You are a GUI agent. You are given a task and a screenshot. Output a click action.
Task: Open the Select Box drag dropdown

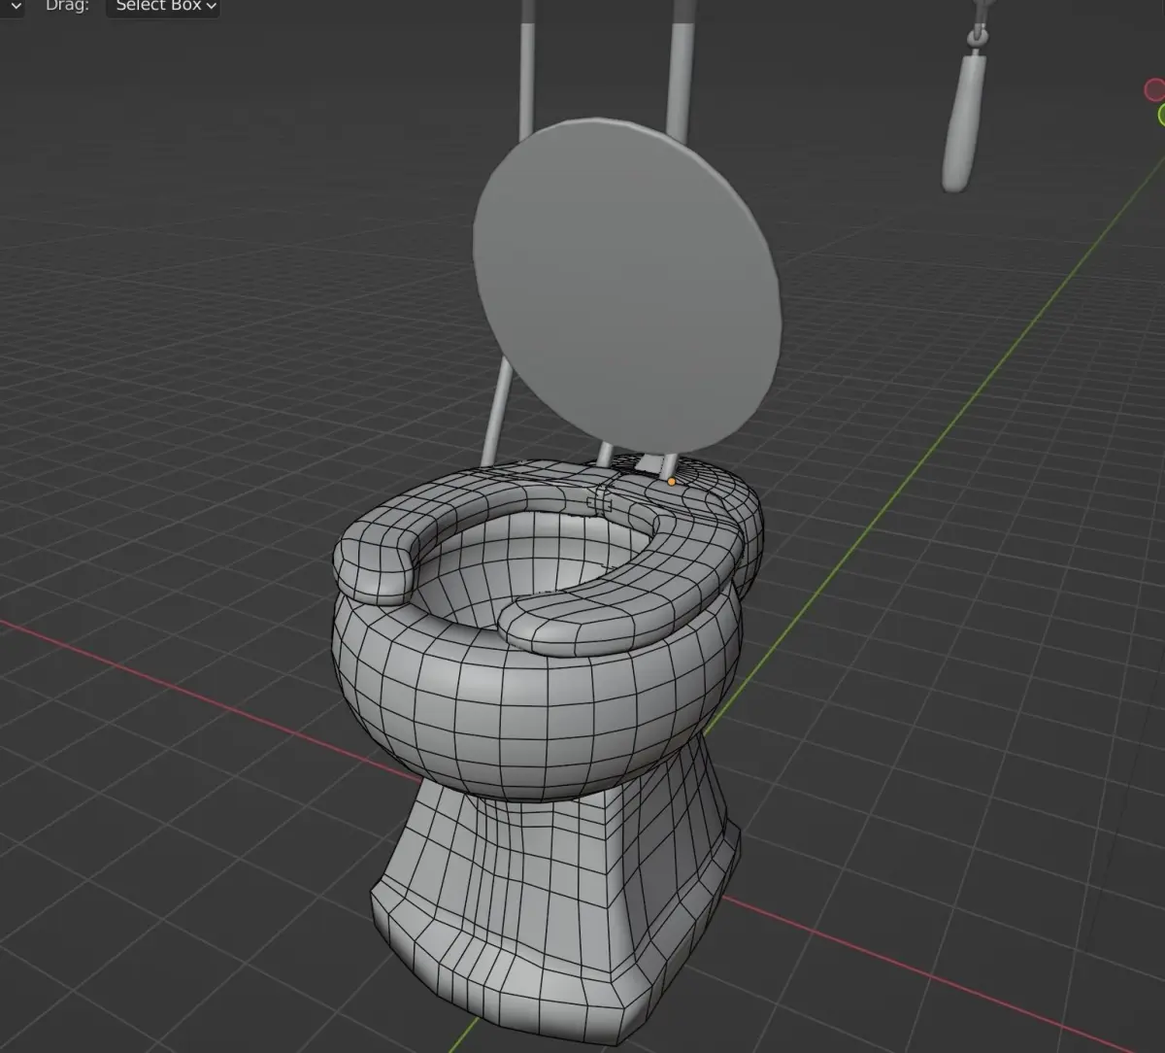point(162,6)
